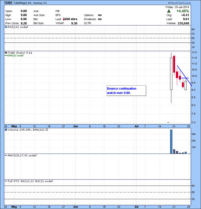Click the 80 stochastic axis label
The image size is (201, 209).
click(x=193, y=186)
